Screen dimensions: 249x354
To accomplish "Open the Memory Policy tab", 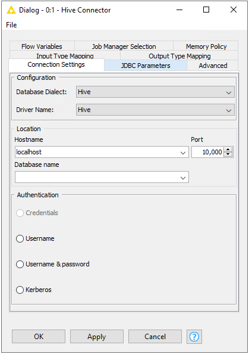I will pos(206,46).
